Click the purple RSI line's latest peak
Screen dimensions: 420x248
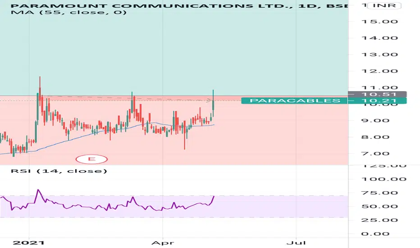[x=214, y=197]
